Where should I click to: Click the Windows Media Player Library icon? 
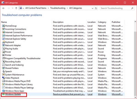coord(3,84)
